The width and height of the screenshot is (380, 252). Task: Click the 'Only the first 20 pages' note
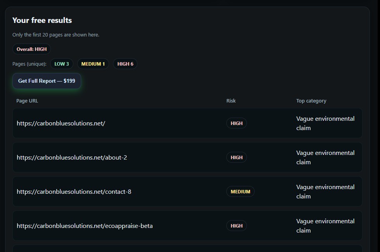tap(56, 35)
